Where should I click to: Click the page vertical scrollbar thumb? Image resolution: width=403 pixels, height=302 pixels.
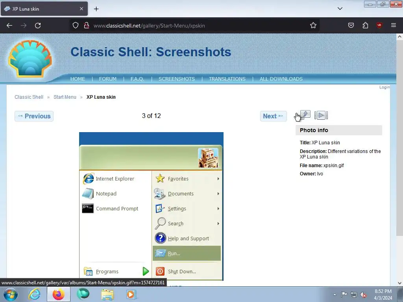tap(399, 139)
